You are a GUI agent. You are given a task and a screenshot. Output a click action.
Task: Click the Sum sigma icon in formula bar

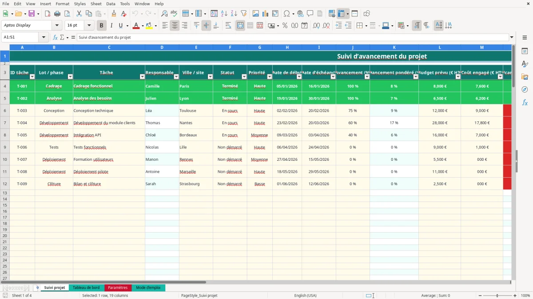(x=62, y=37)
